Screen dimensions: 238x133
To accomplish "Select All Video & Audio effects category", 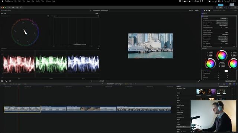I will point(181,89).
